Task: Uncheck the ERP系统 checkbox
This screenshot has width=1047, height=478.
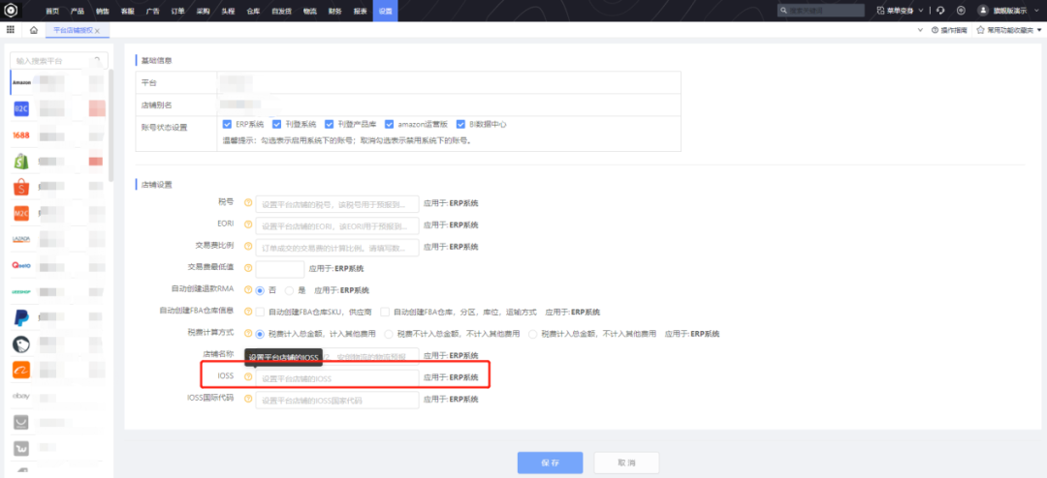Action: tap(227, 124)
